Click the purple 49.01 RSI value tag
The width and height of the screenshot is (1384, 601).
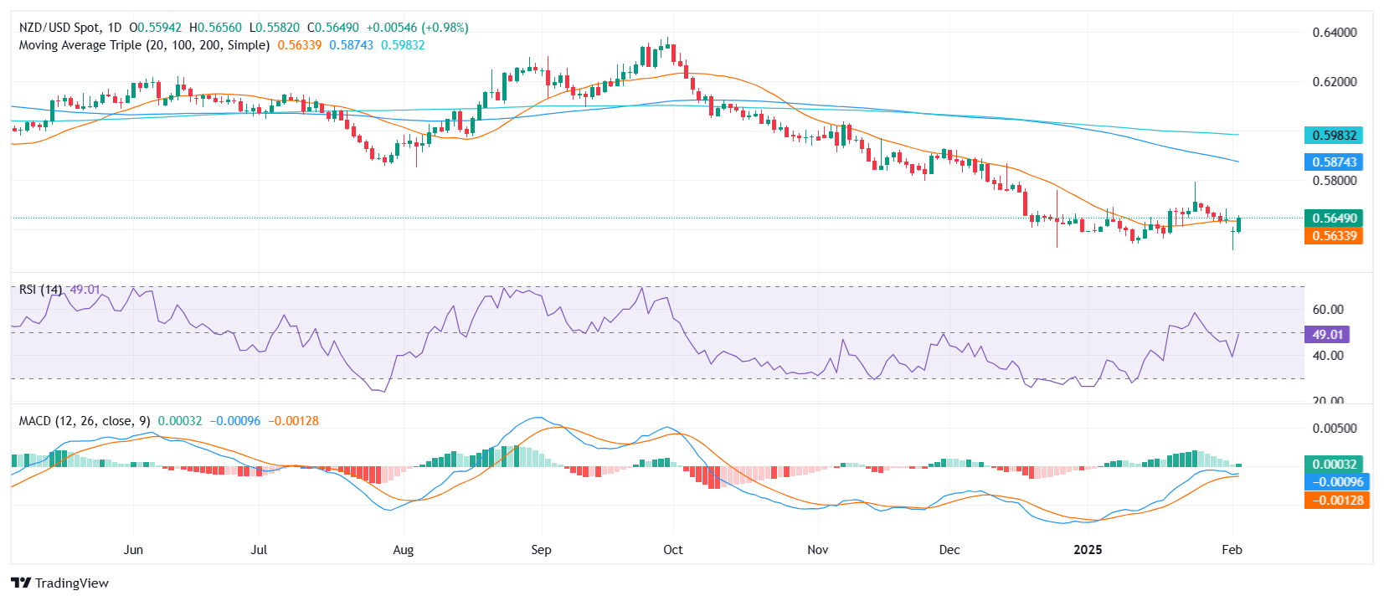pos(1327,335)
